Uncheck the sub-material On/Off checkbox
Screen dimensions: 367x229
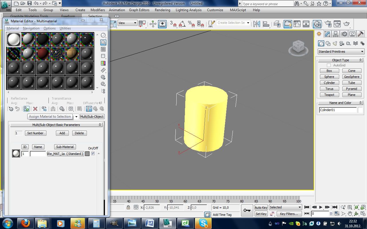[x=93, y=154]
